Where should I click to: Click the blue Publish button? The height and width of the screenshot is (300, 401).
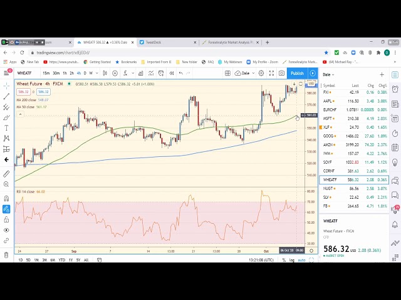click(x=297, y=73)
